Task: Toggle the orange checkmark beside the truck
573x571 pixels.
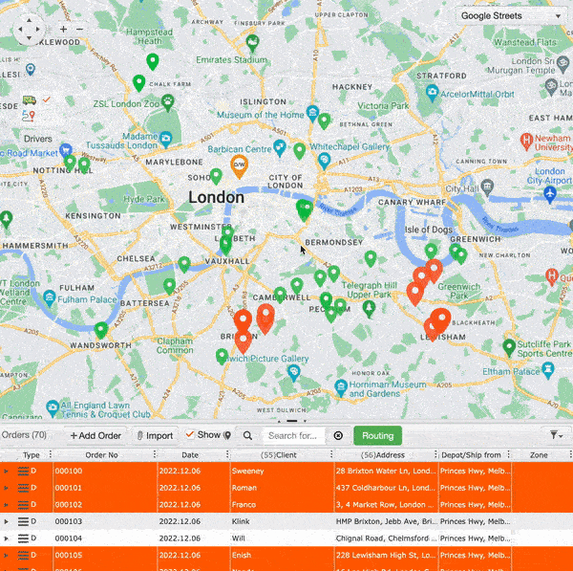Action: (47, 99)
